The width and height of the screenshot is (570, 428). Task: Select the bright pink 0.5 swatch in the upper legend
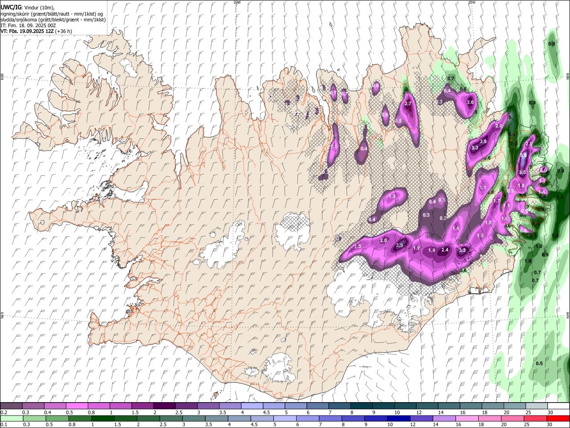pos(77,406)
